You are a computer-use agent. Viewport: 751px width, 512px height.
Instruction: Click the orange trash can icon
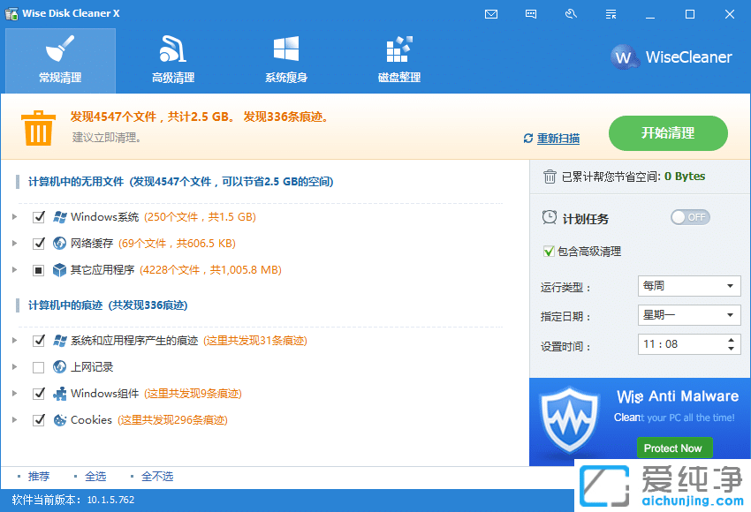[38, 128]
